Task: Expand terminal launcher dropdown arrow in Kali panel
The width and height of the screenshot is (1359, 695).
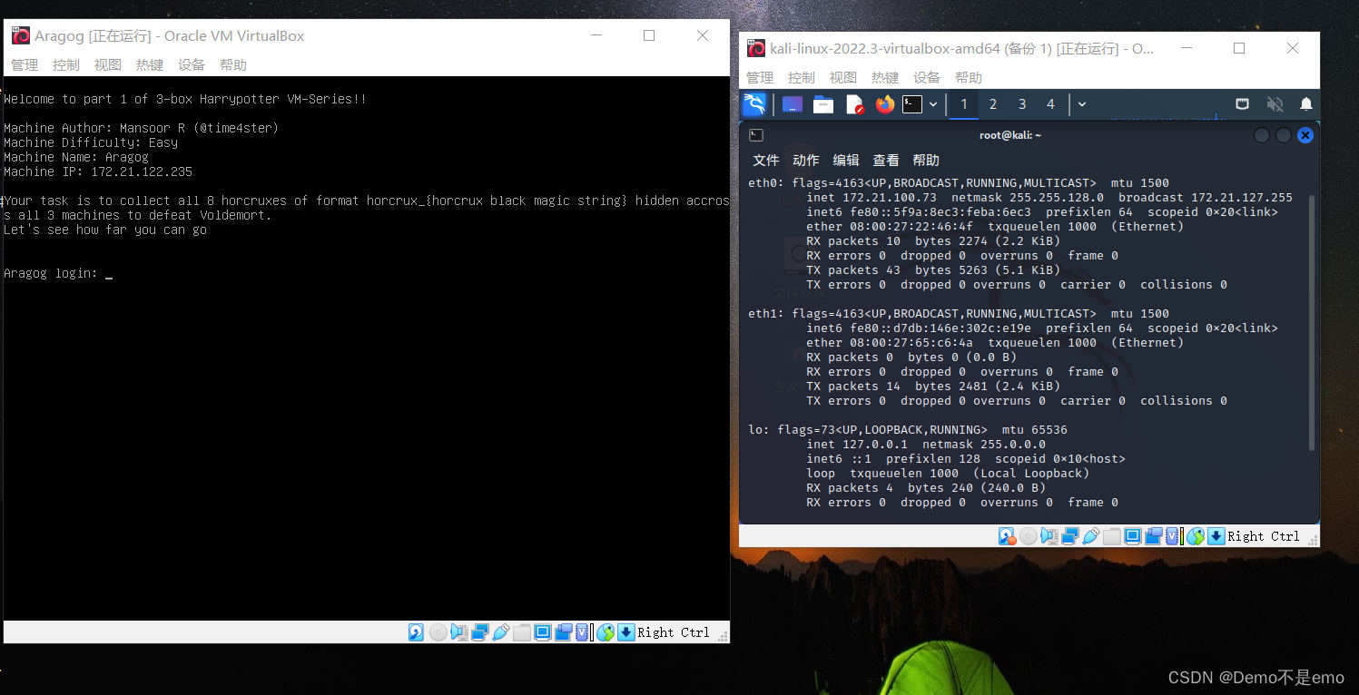Action: [x=932, y=104]
